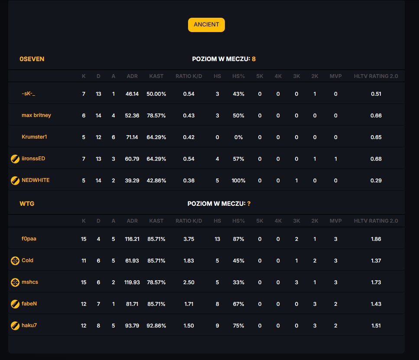Click the RATIO K/D header in 0SEVEN table
This screenshot has width=419, height=360.
pyautogui.click(x=188, y=76)
